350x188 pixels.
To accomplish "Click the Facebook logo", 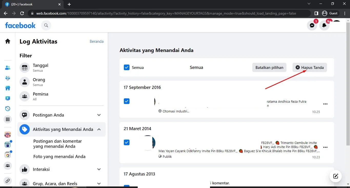I will 20,25.
